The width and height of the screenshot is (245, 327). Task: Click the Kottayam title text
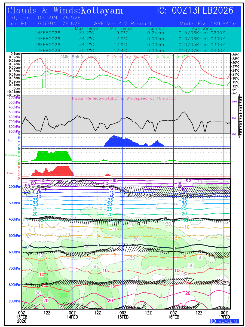tap(102, 11)
